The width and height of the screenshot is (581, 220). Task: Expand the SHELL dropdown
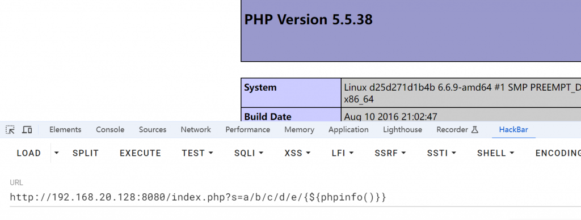tap(495, 153)
